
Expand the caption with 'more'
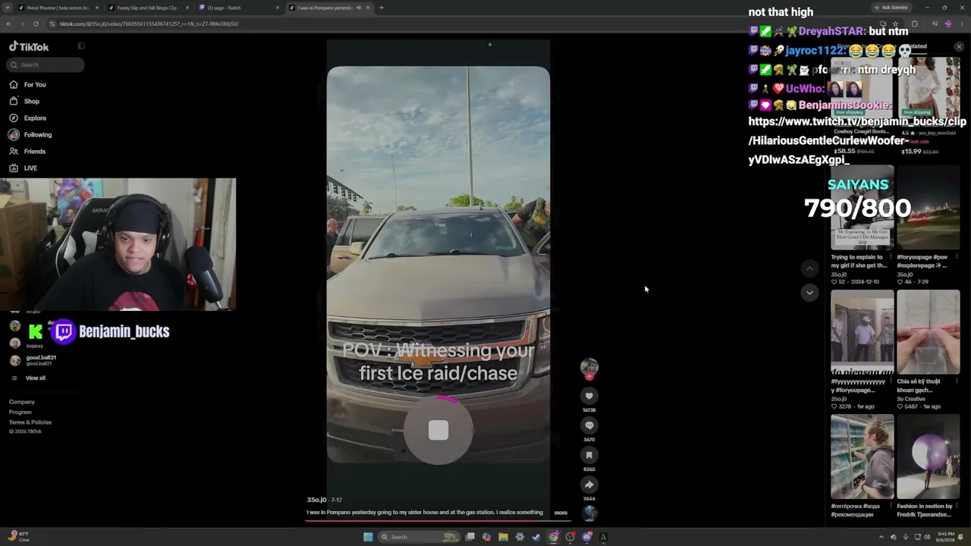click(561, 513)
